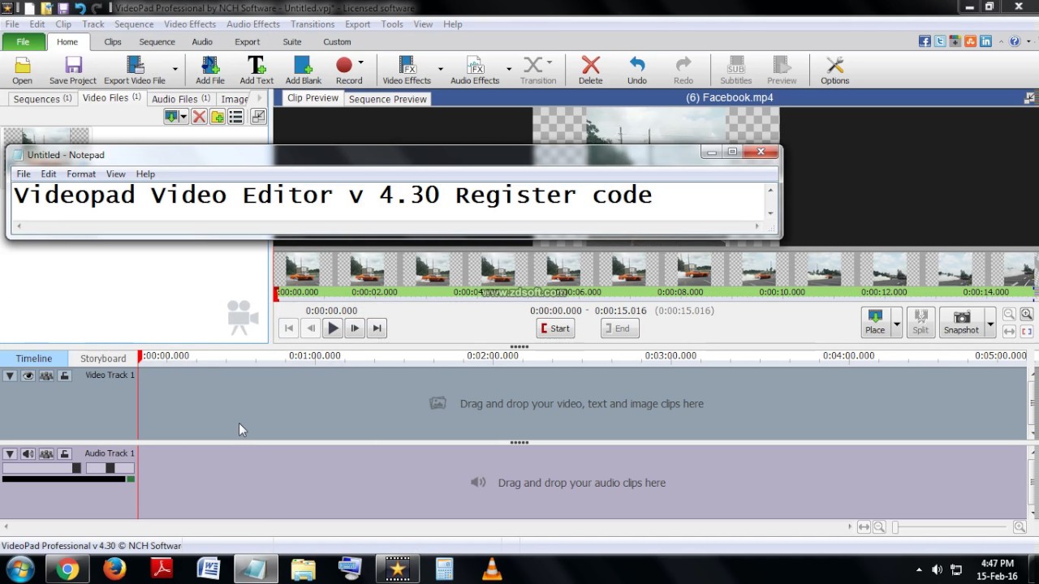Screen dimensions: 1039x584
Task: Toggle group linking on Video Track 1
Action: (46, 376)
